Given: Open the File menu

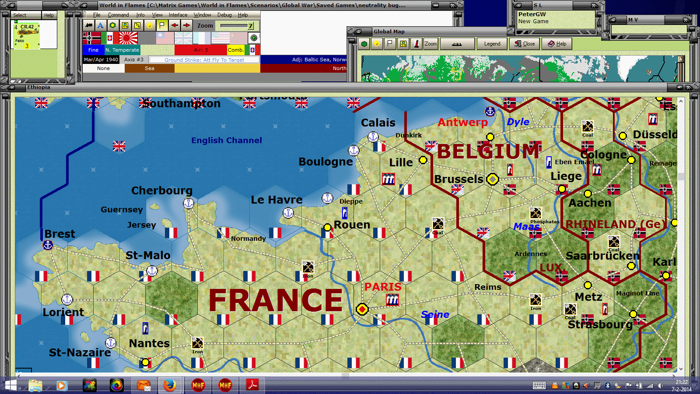Looking at the screenshot, I should point(97,15).
